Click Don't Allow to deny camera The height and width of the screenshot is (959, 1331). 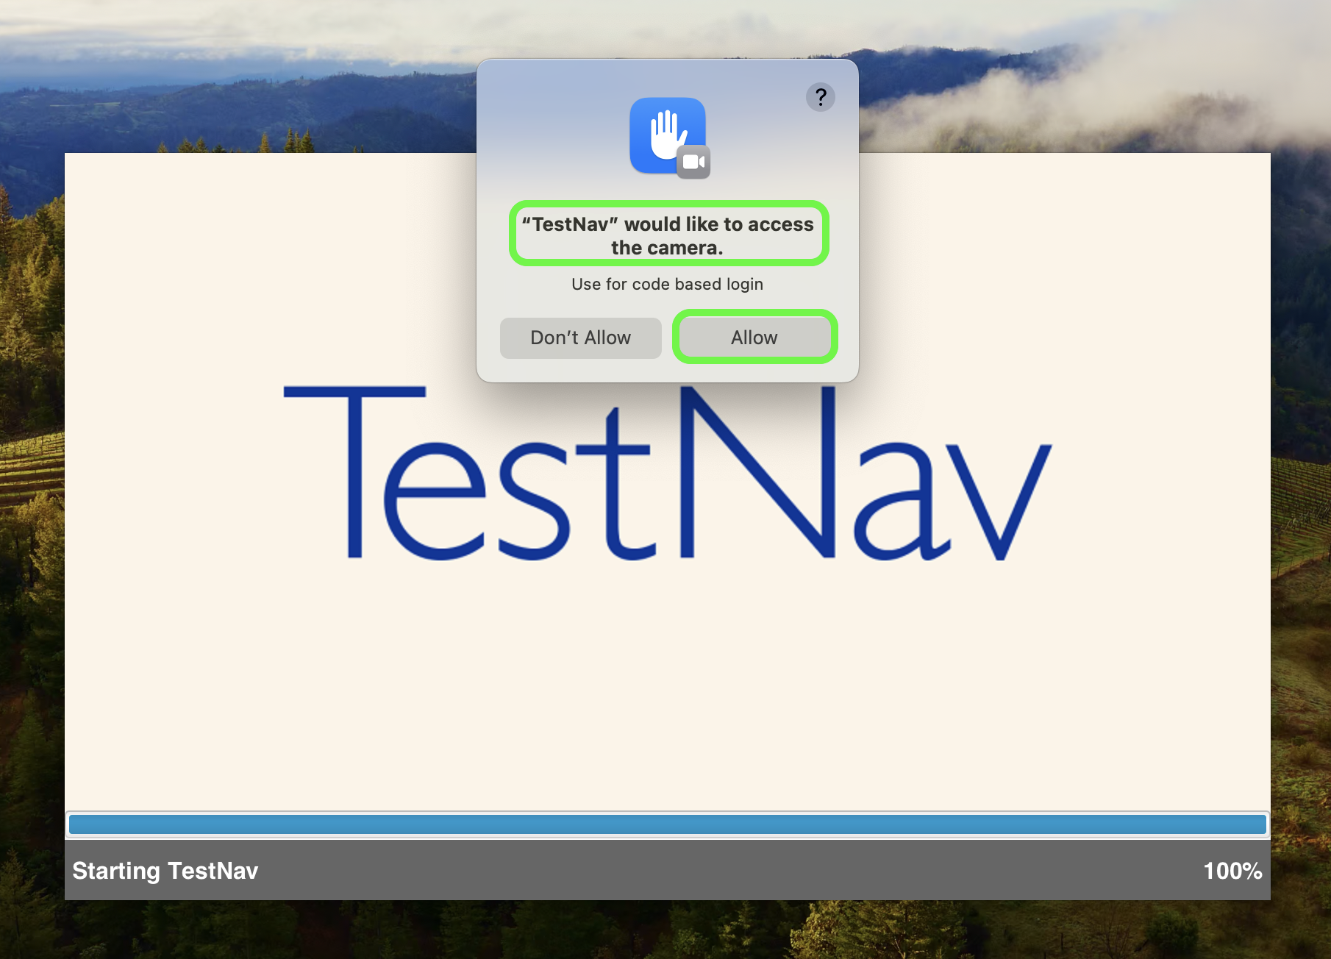(x=581, y=338)
